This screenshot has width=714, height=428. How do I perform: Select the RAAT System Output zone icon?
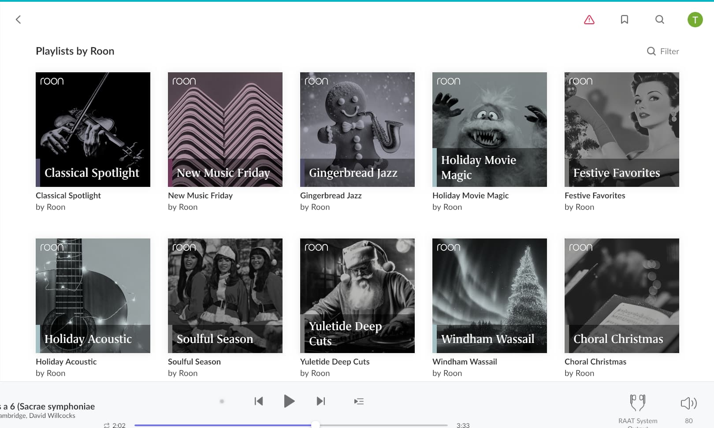pyautogui.click(x=638, y=403)
